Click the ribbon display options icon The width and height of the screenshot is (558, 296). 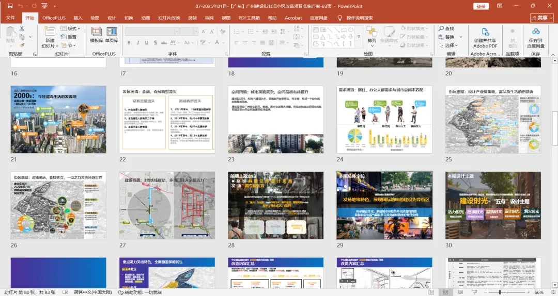[x=500, y=6]
